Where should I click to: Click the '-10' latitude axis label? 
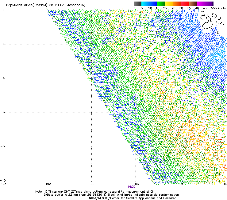3,180
